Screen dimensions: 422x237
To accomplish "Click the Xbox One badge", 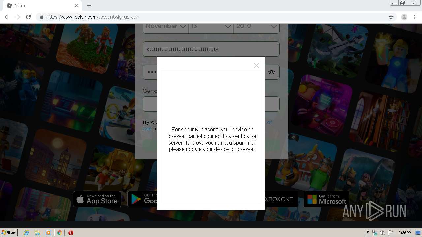I will point(281,199).
